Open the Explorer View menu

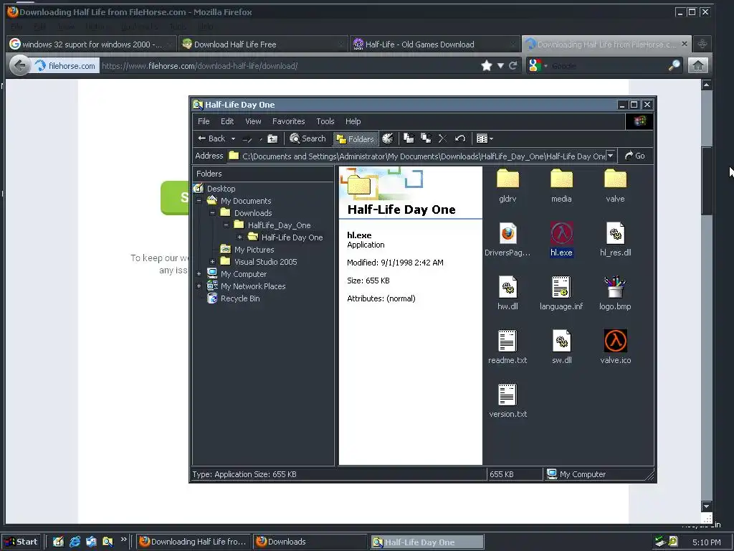pyautogui.click(x=253, y=121)
